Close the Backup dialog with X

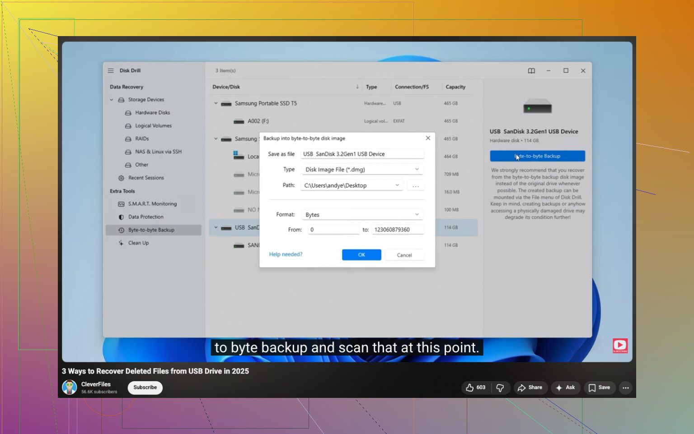[x=428, y=138]
